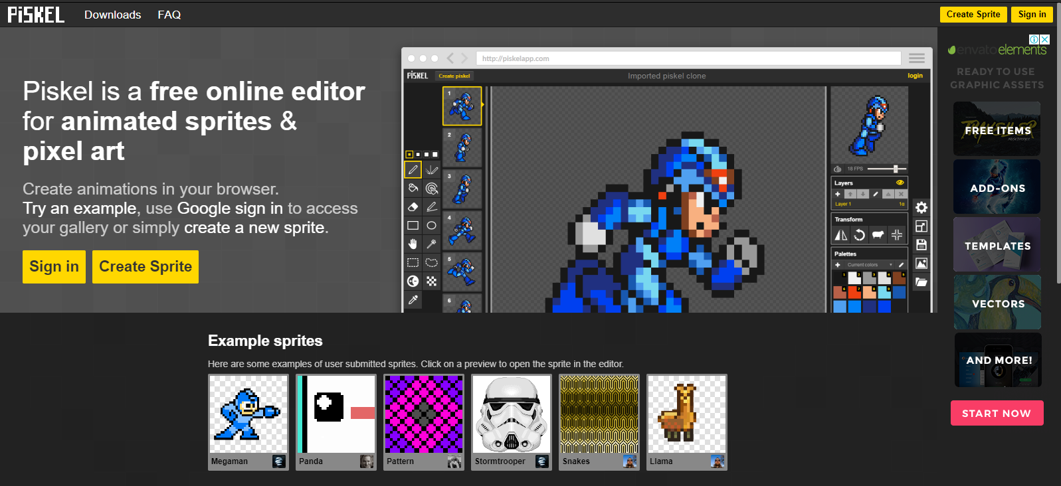The image size is (1061, 486).
Task: Select the Circle tool in the editor preview
Action: click(431, 226)
